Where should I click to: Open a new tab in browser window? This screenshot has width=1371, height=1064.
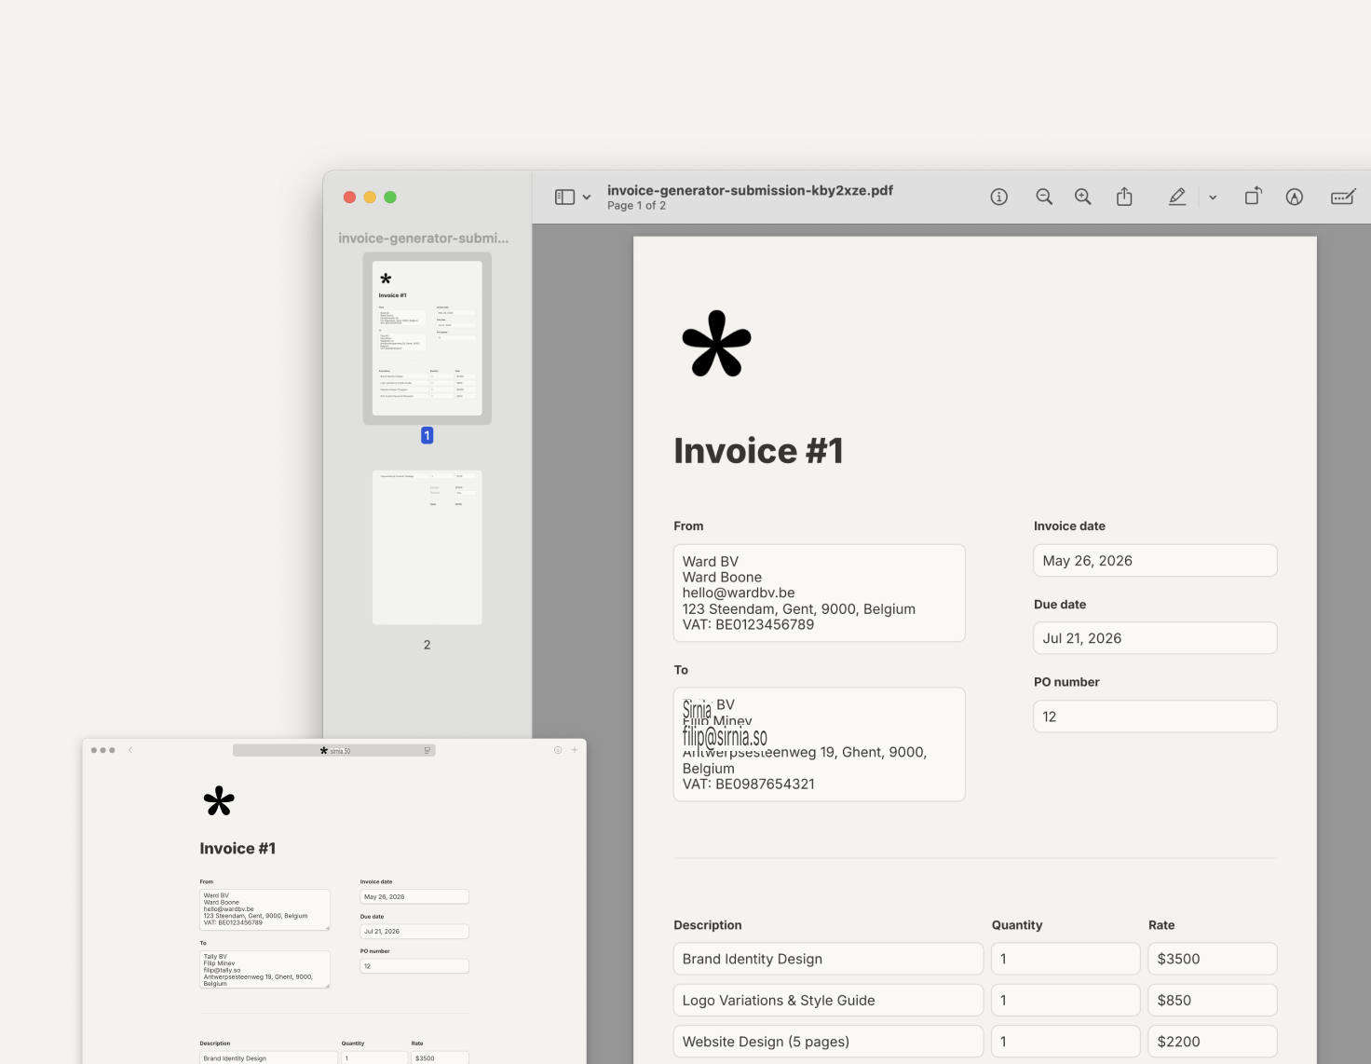point(575,750)
